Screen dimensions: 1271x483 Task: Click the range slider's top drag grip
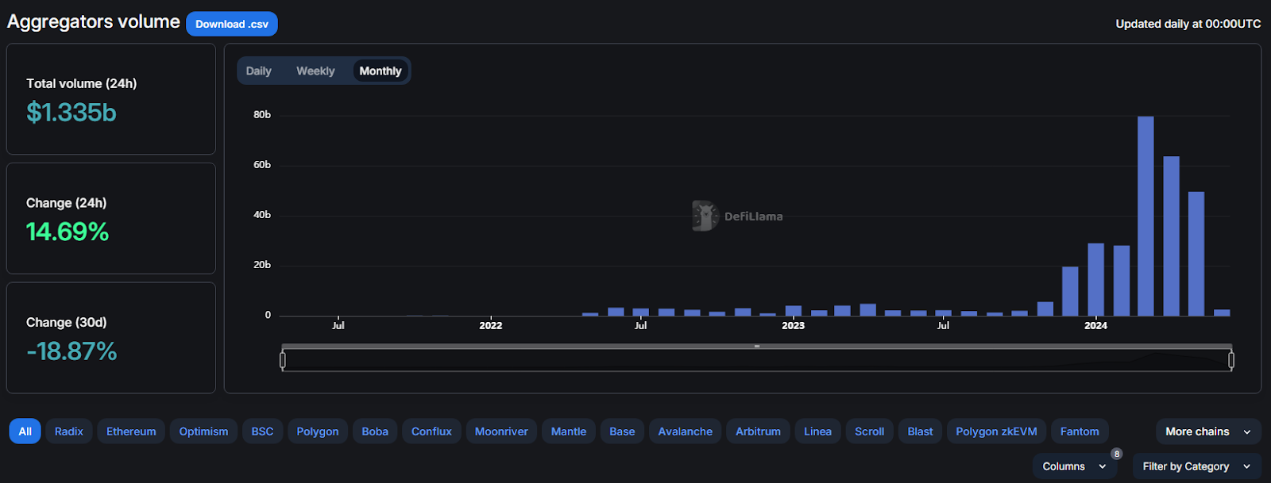click(x=757, y=347)
